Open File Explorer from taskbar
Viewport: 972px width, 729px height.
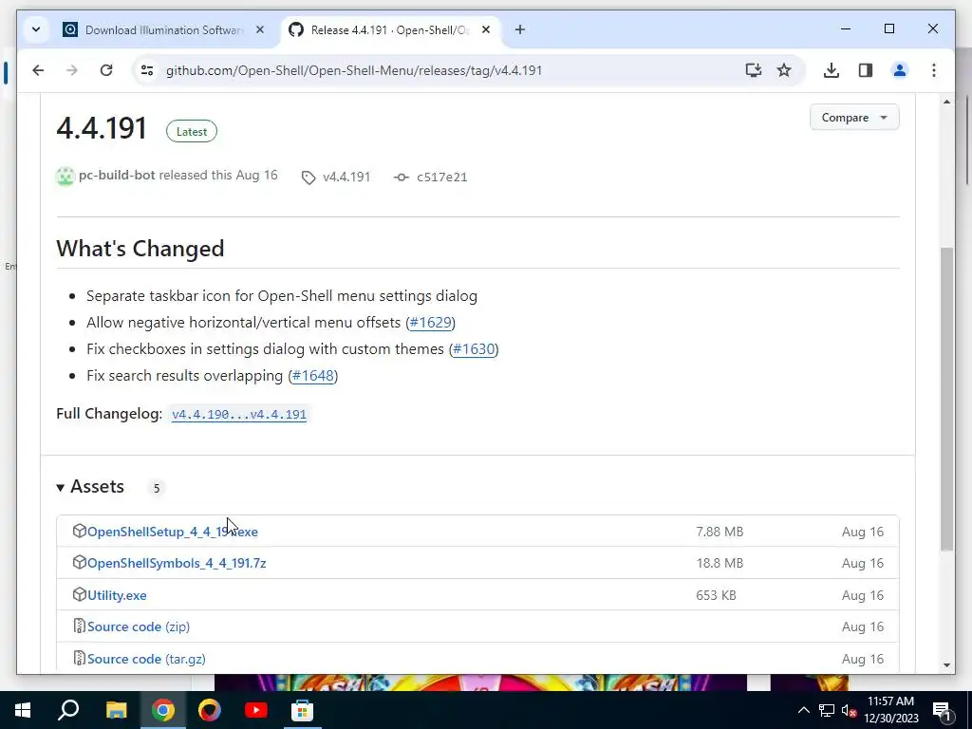(x=116, y=710)
